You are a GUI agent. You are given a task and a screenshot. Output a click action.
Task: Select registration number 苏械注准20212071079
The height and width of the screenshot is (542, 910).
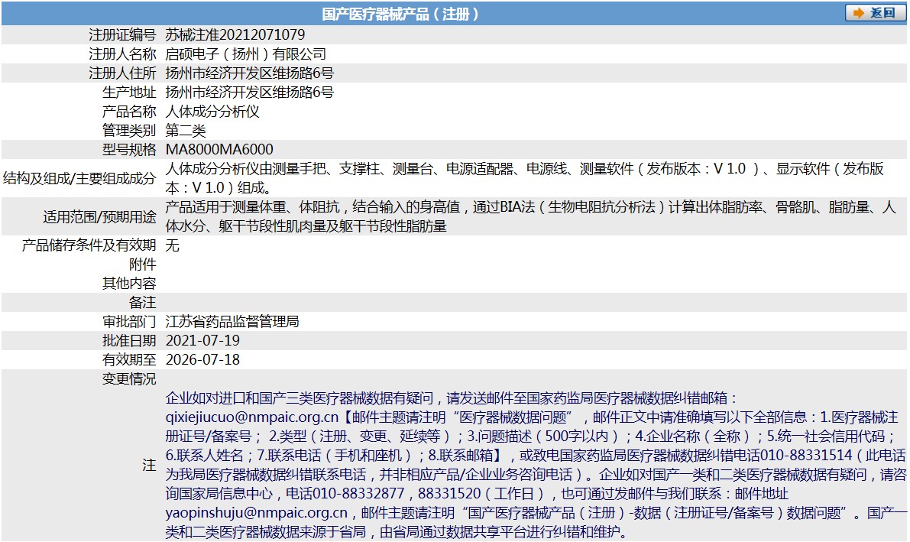(x=235, y=35)
